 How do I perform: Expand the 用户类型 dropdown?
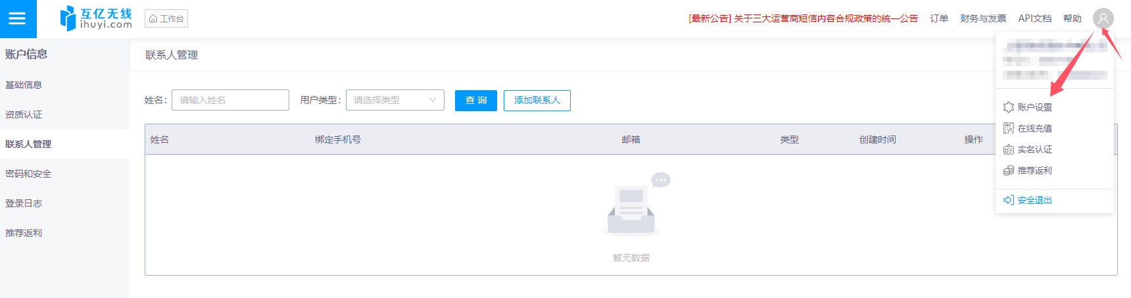(x=395, y=100)
